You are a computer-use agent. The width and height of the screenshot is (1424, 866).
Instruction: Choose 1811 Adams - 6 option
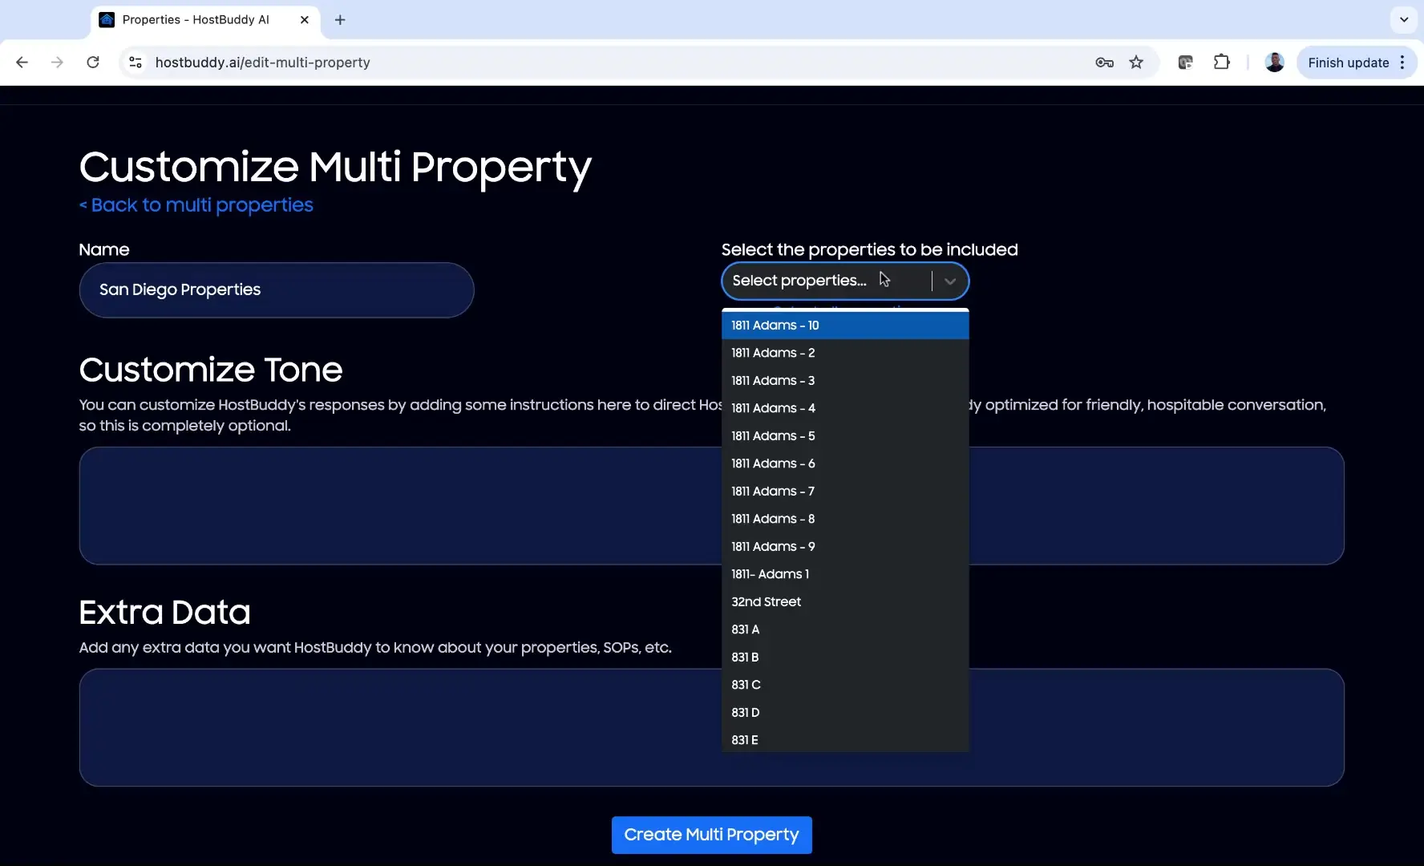[845, 463]
